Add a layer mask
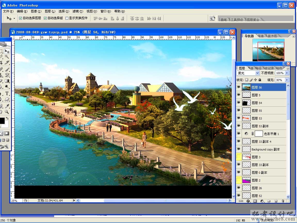The image size is (297, 223). coord(255,201)
